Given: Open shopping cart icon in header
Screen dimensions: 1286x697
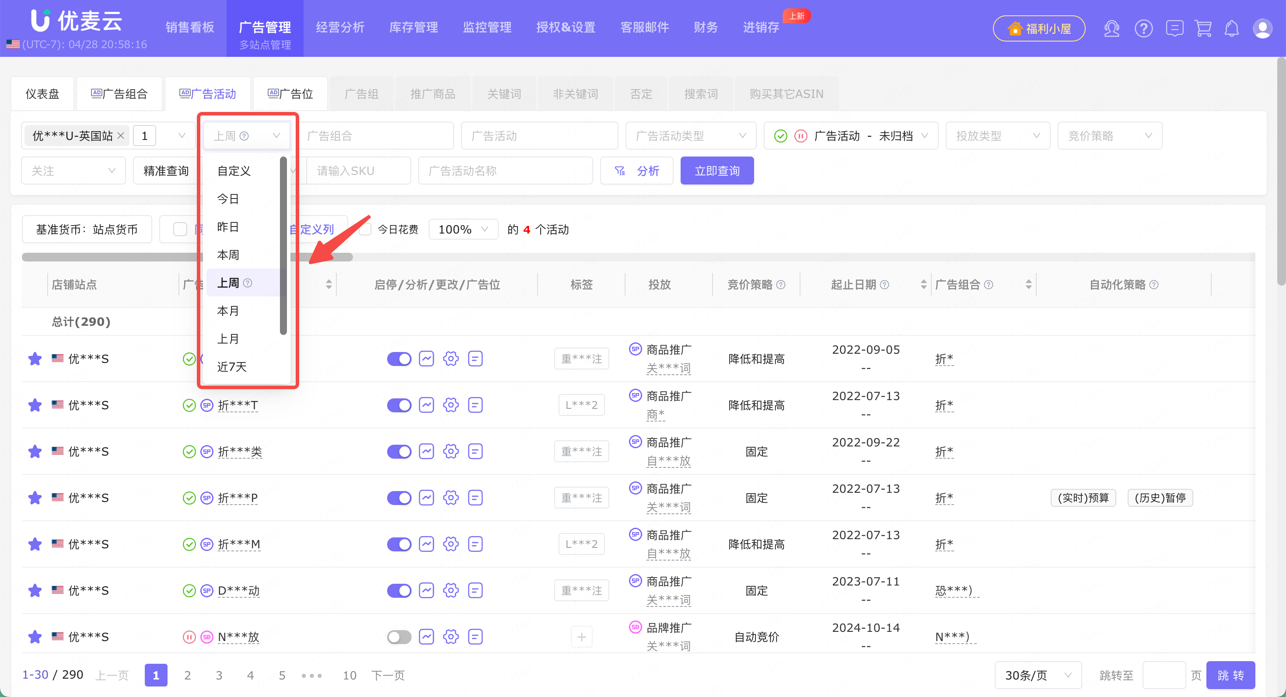Looking at the screenshot, I should pyautogui.click(x=1203, y=28).
